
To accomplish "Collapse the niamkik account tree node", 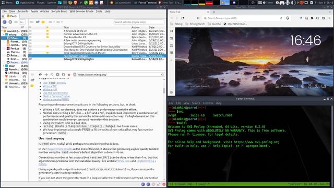I will 2,31.
